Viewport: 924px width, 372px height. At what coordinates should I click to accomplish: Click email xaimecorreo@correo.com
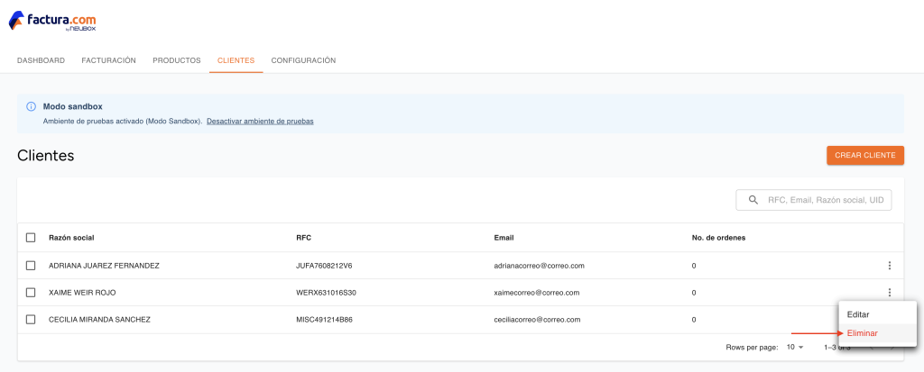[537, 293]
